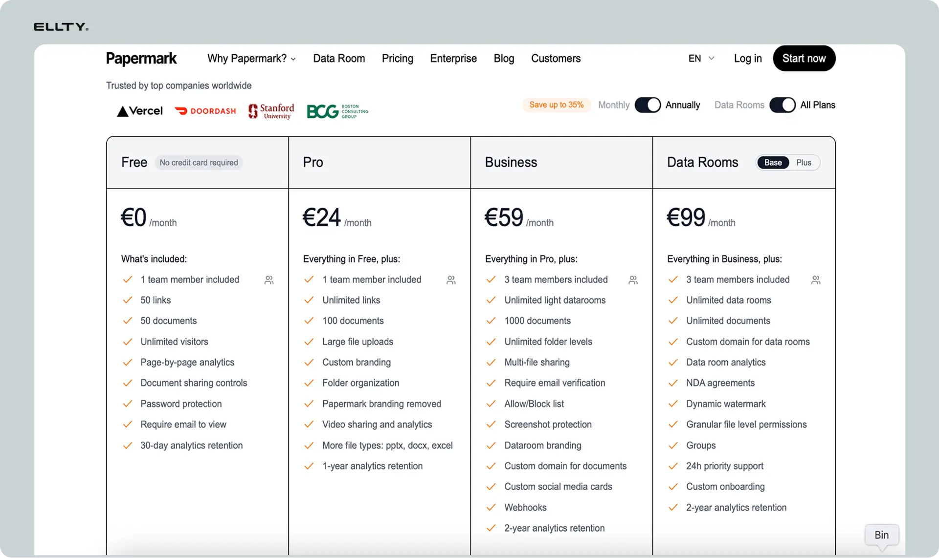
Task: Click the No credit card required badge
Action: (x=199, y=163)
